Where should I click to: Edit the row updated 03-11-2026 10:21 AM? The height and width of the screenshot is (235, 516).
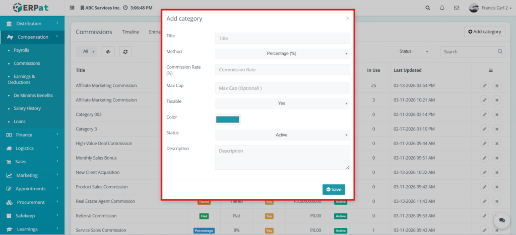click(x=484, y=100)
